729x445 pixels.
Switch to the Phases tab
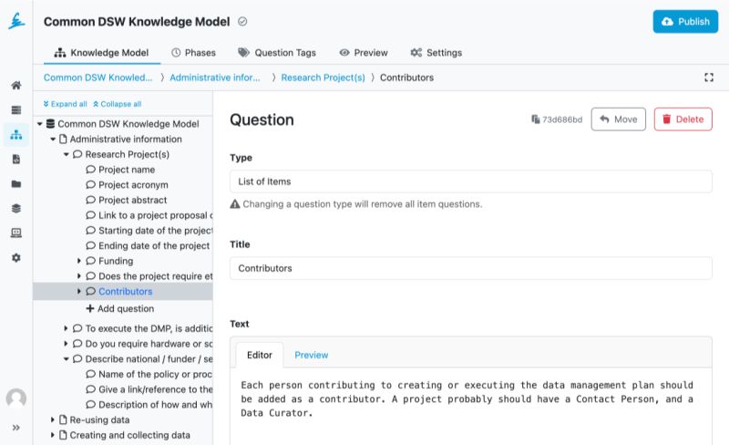coord(194,53)
